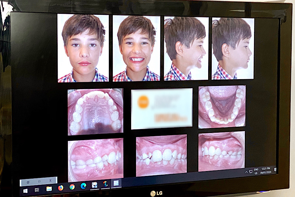Show hidden system tray icons
Image resolution: width=295 pixels, height=197 pixels.
(246, 172)
